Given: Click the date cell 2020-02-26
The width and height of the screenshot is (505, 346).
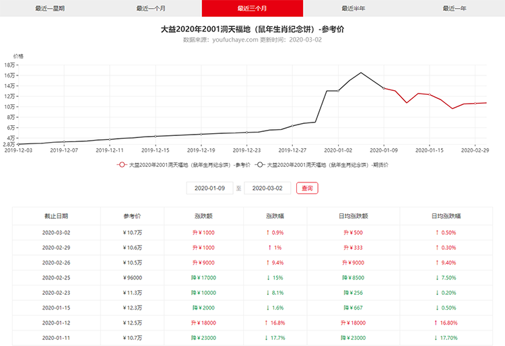Looking at the screenshot, I should (56, 263).
